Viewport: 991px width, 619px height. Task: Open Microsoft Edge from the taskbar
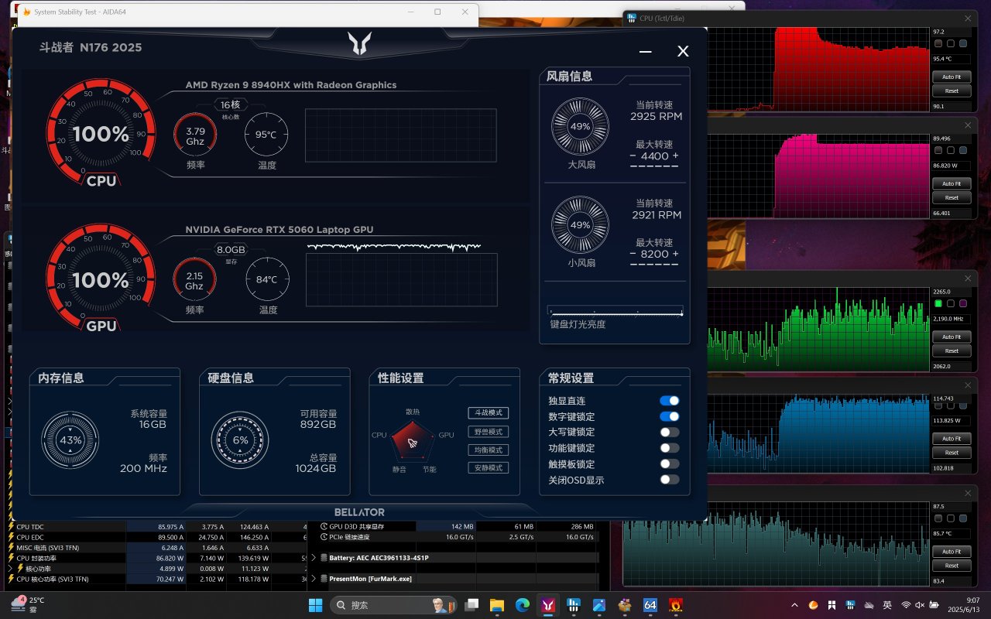[x=523, y=605]
